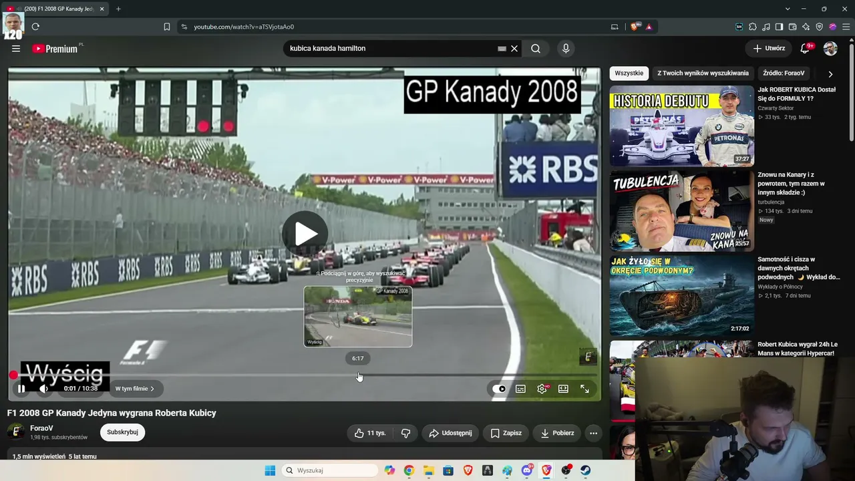Share the video via Udostępnij
This screenshot has width=855, height=481.
[x=450, y=433]
